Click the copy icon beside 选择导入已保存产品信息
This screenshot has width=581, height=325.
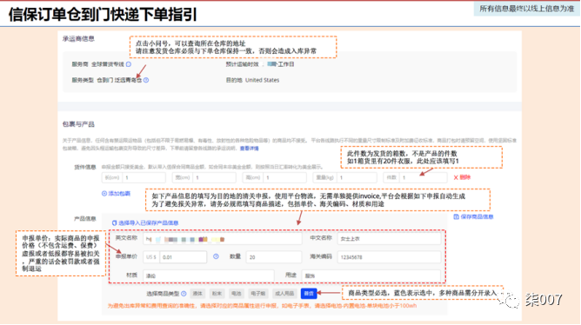click(114, 222)
